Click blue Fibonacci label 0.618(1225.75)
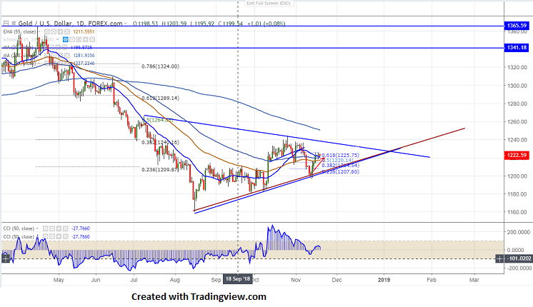The width and height of the screenshot is (533, 307). pyautogui.click(x=340, y=155)
